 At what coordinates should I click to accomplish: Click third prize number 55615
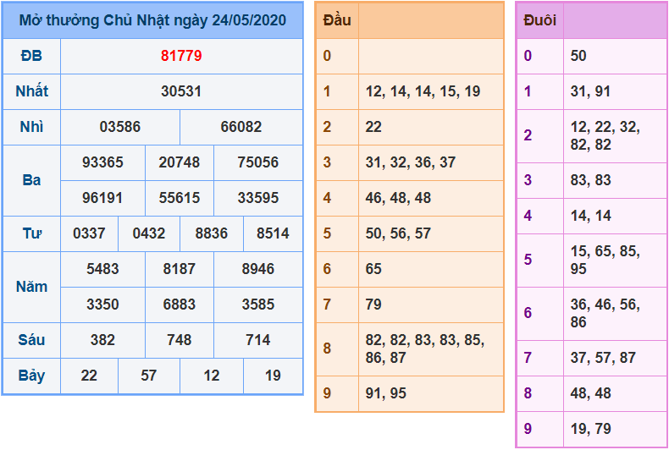point(180,198)
